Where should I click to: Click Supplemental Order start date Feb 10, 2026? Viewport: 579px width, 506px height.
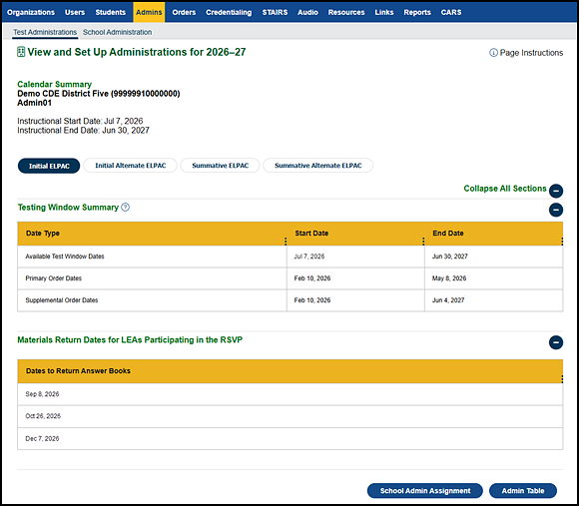pos(355,300)
